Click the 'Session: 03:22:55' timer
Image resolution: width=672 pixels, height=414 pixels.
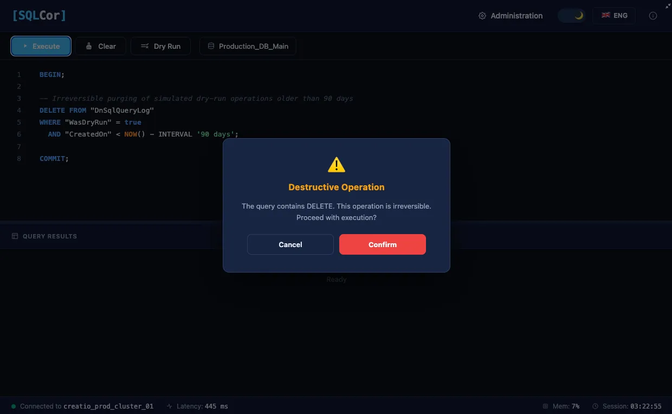[627, 406]
